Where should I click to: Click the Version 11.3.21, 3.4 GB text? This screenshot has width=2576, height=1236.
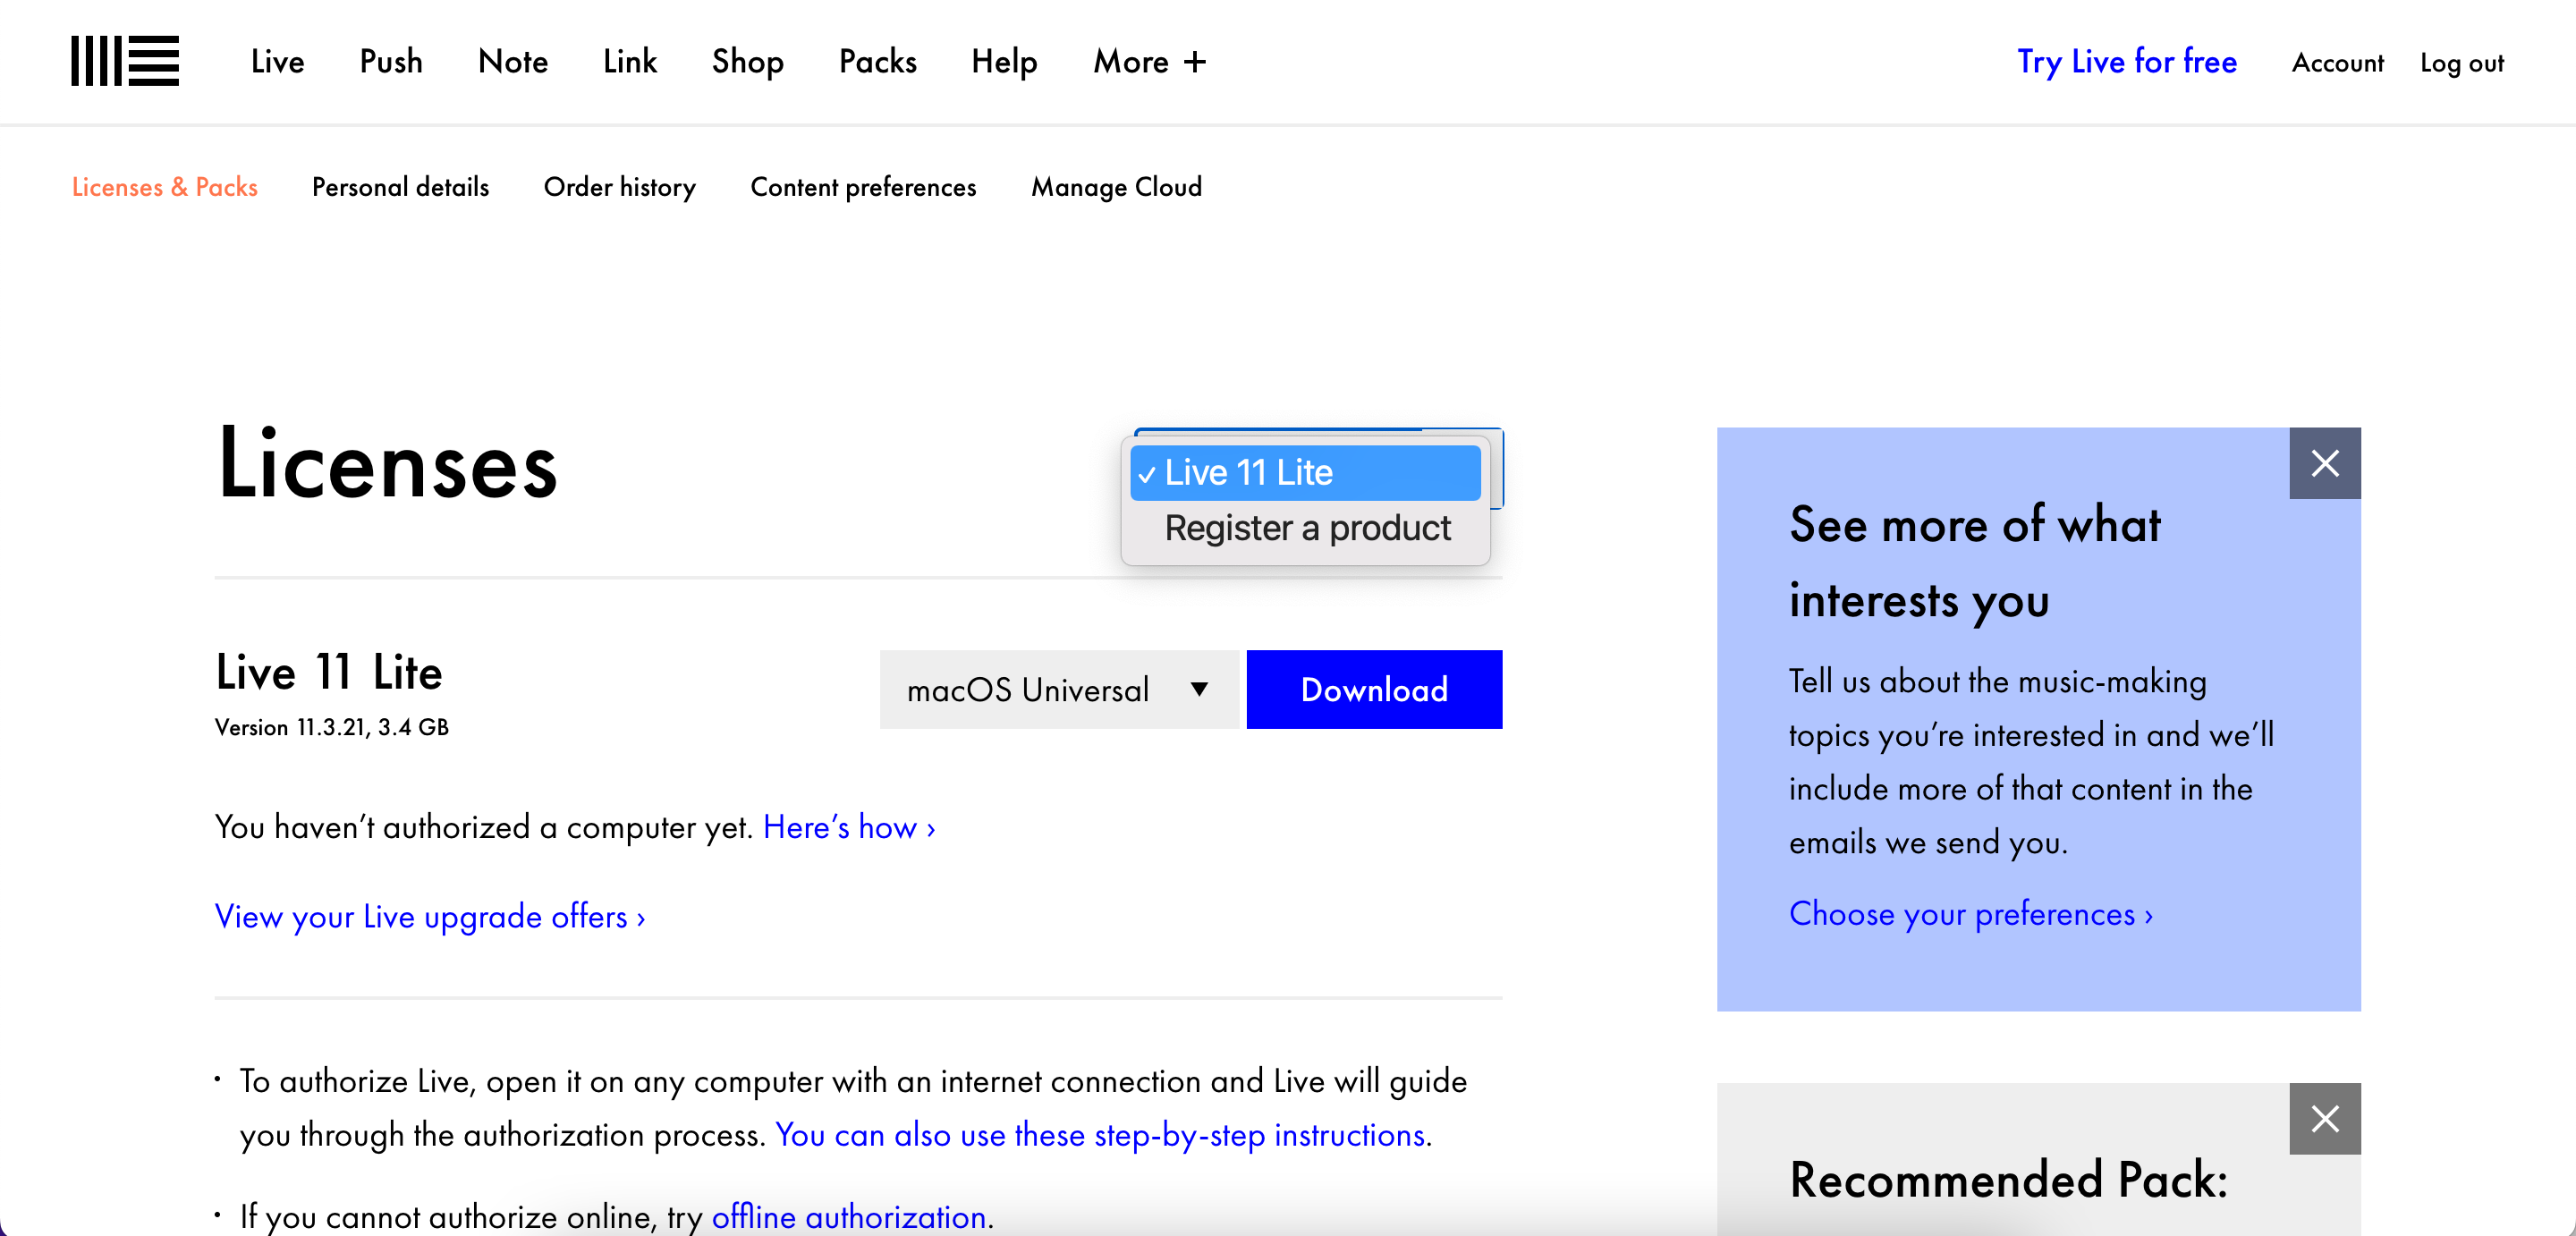coord(332,727)
